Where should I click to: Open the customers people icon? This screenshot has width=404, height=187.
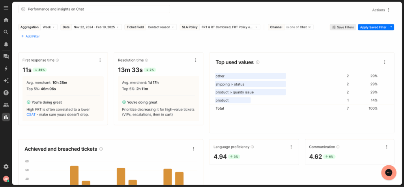tap(6, 105)
